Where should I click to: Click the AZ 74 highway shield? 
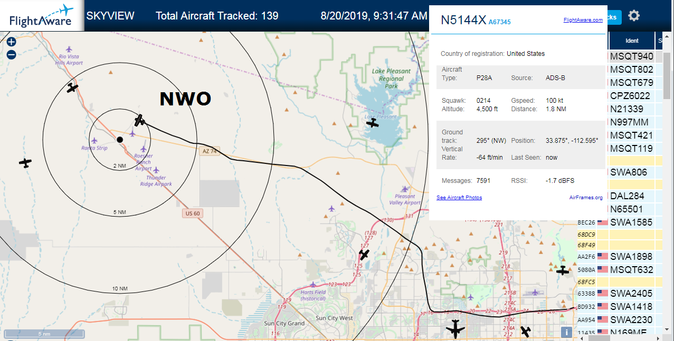[x=210, y=151]
